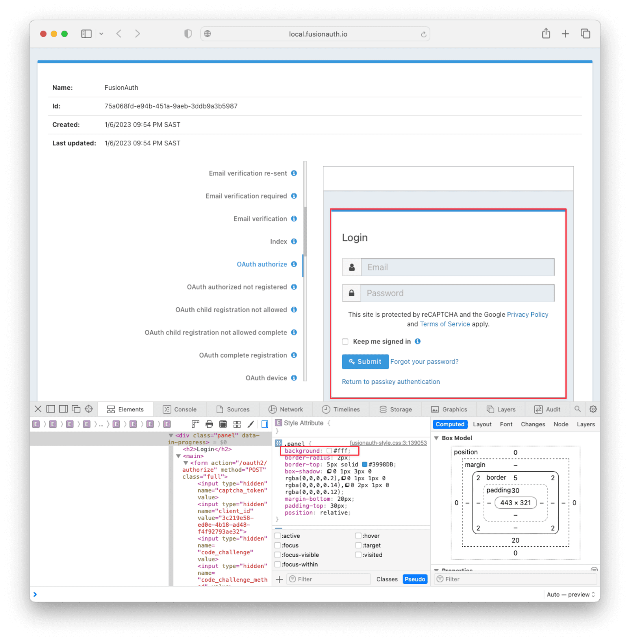Screen dimensions: 630x641
Task: Enable print media styles icon
Action: 209,424
